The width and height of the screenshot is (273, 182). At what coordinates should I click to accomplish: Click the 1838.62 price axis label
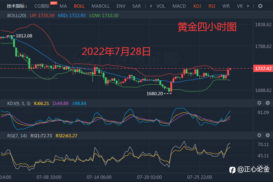click(x=263, y=25)
